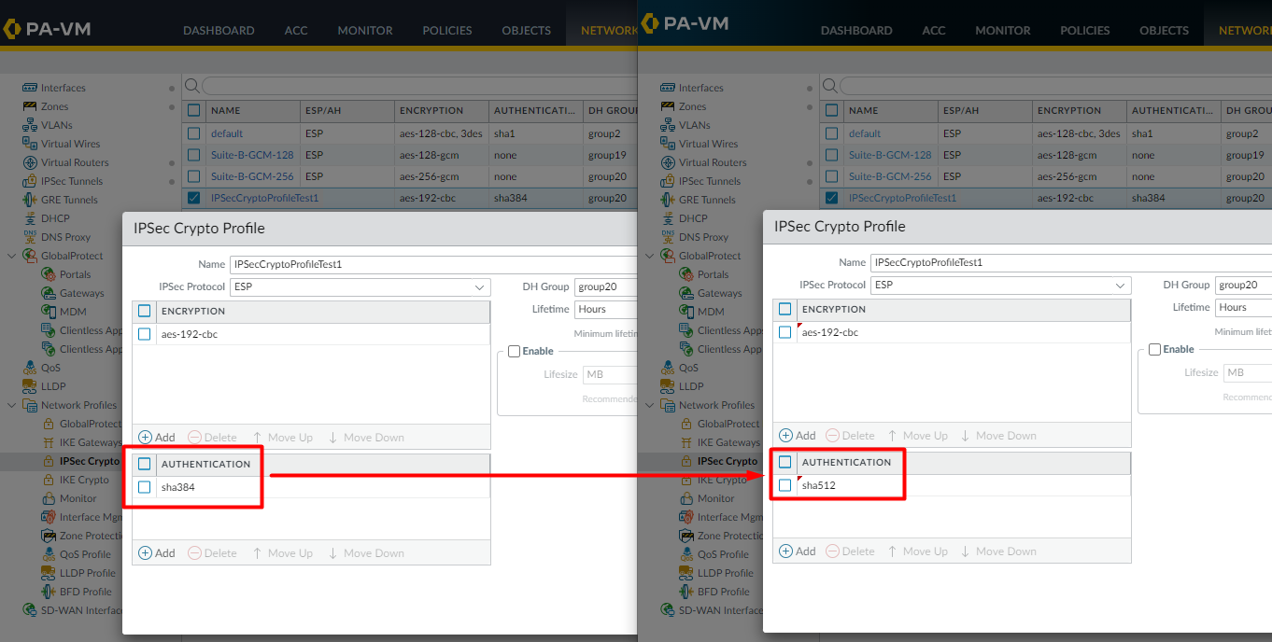Image resolution: width=1272 pixels, height=642 pixels.
Task: Select the Suite-B-GCM-128 profile row
Action: [252, 155]
